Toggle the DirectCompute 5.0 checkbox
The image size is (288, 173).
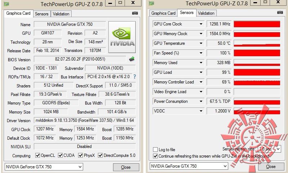coord(100,155)
